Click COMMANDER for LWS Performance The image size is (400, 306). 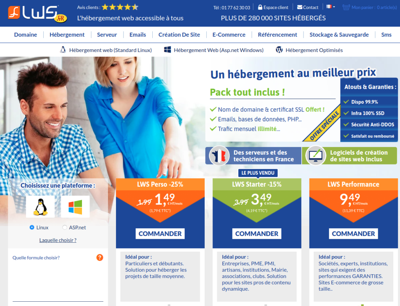tap(353, 234)
